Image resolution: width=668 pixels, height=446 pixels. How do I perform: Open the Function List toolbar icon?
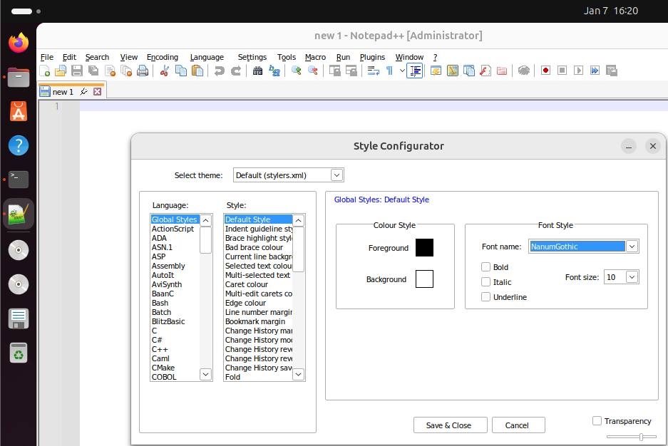[x=485, y=71]
